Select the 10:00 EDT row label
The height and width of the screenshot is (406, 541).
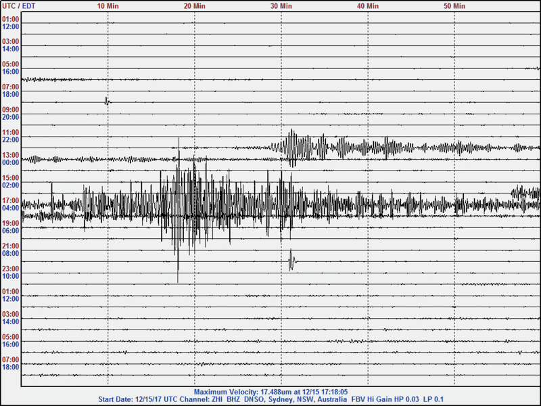coord(10,276)
